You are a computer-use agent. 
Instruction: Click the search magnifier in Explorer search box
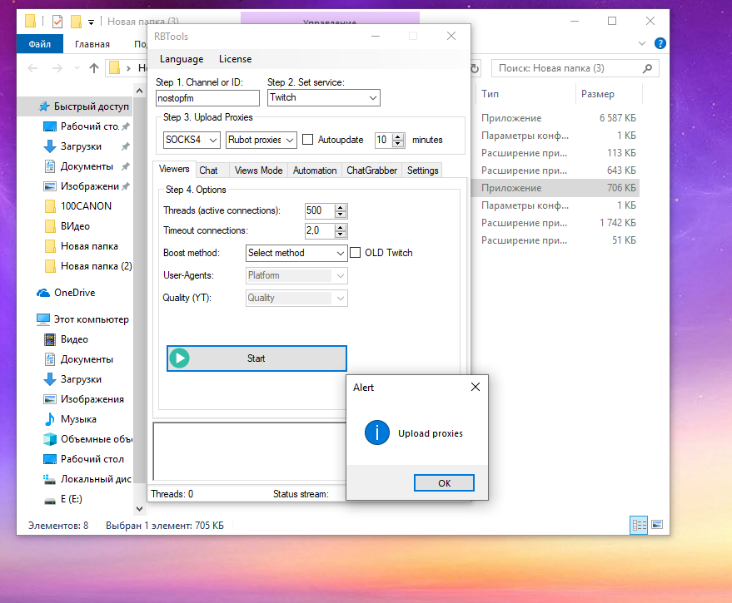(647, 67)
